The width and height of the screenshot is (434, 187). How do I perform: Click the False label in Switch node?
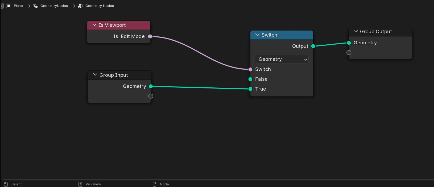click(261, 79)
